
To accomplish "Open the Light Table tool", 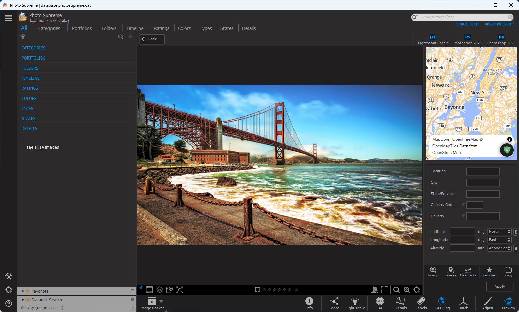I will (355, 303).
